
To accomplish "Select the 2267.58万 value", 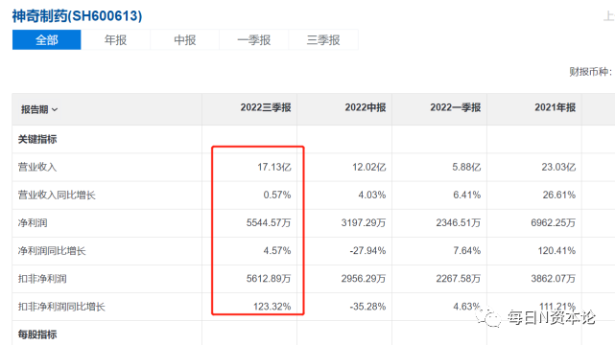I will (459, 279).
